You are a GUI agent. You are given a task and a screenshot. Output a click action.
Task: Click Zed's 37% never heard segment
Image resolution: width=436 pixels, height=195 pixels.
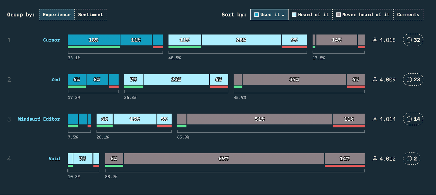point(294,79)
